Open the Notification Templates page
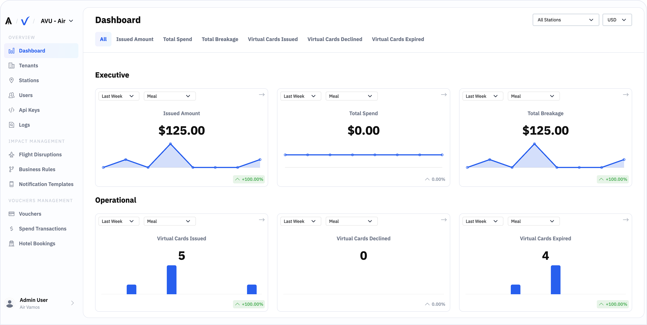The image size is (647, 325). (46, 184)
